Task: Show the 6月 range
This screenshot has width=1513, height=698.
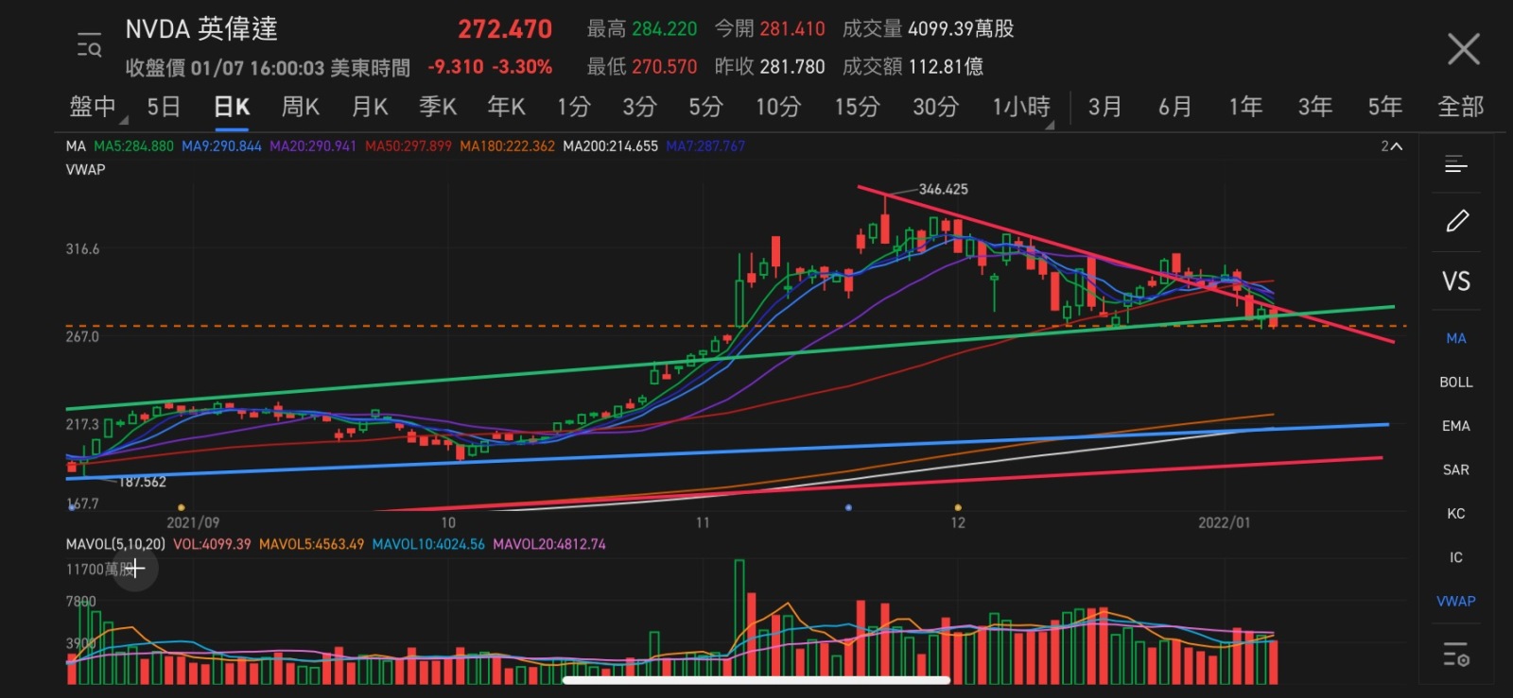Action: click(1175, 107)
